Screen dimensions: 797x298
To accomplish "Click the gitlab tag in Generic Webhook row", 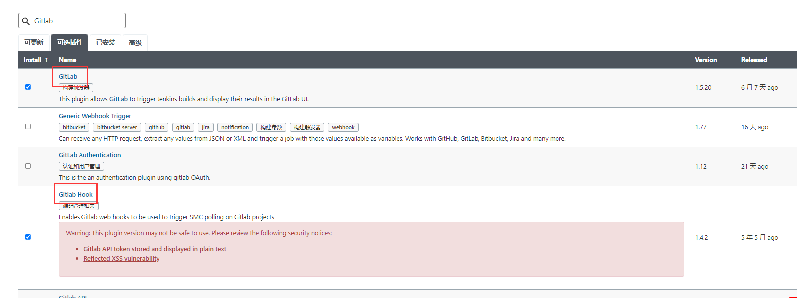I will (183, 127).
